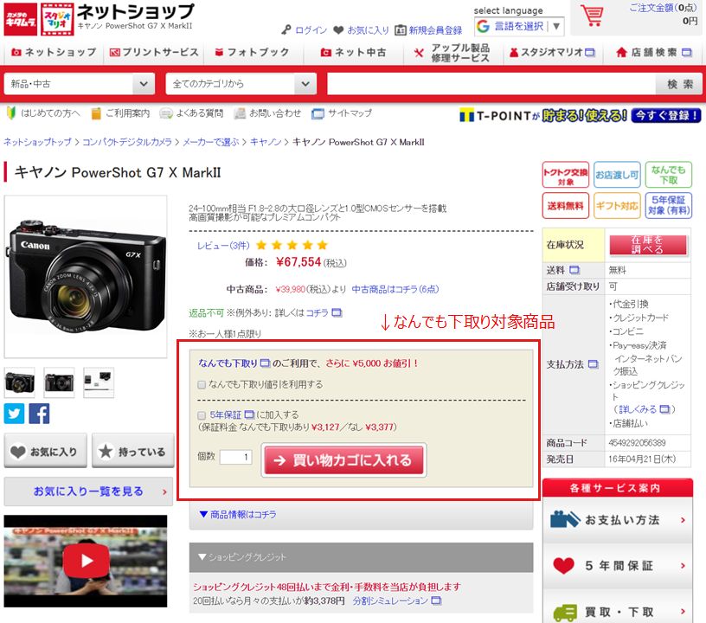This screenshot has width=706, height=623.
Task: Click the Studio Mario logo
Action: tap(57, 19)
